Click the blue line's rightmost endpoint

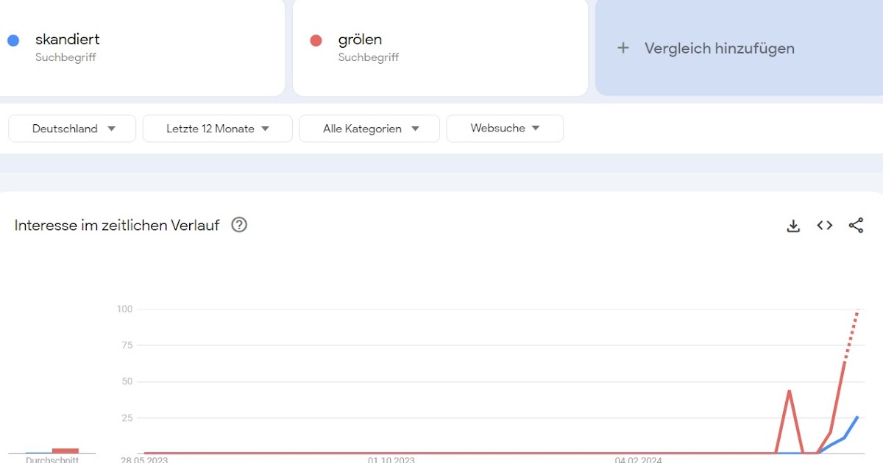(857, 417)
